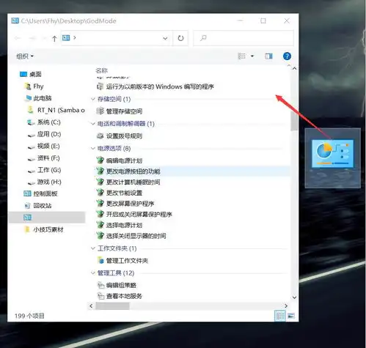This screenshot has width=366, height=348.
Task: Select 桌面 in the navigation pane
Action: pos(30,74)
